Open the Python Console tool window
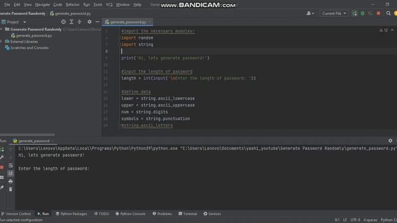Viewport: 397px width, 223px height. (x=130, y=214)
